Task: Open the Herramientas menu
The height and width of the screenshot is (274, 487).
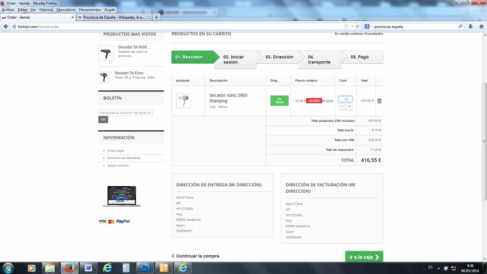Action: (x=90, y=10)
